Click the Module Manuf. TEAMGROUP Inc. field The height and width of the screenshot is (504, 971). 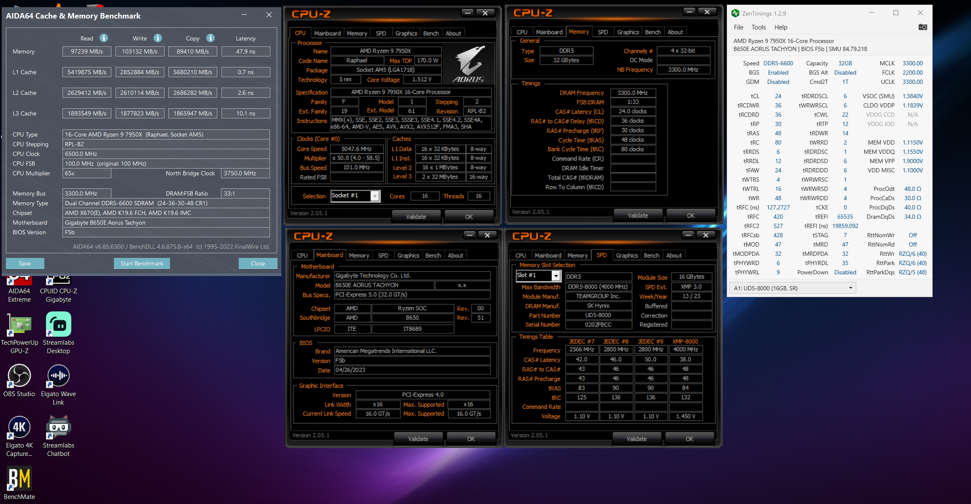point(598,296)
